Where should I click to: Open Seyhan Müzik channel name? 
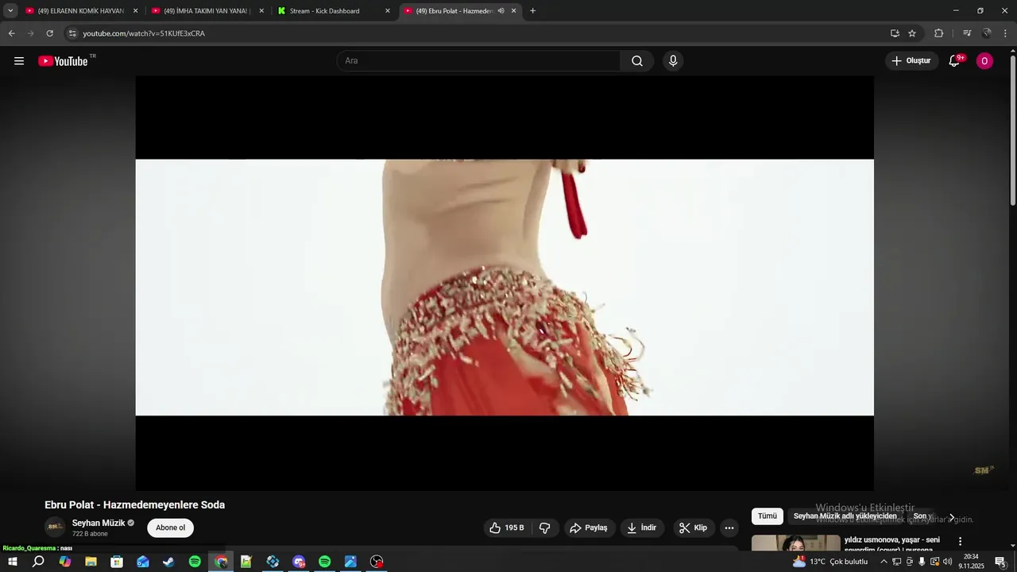click(99, 523)
